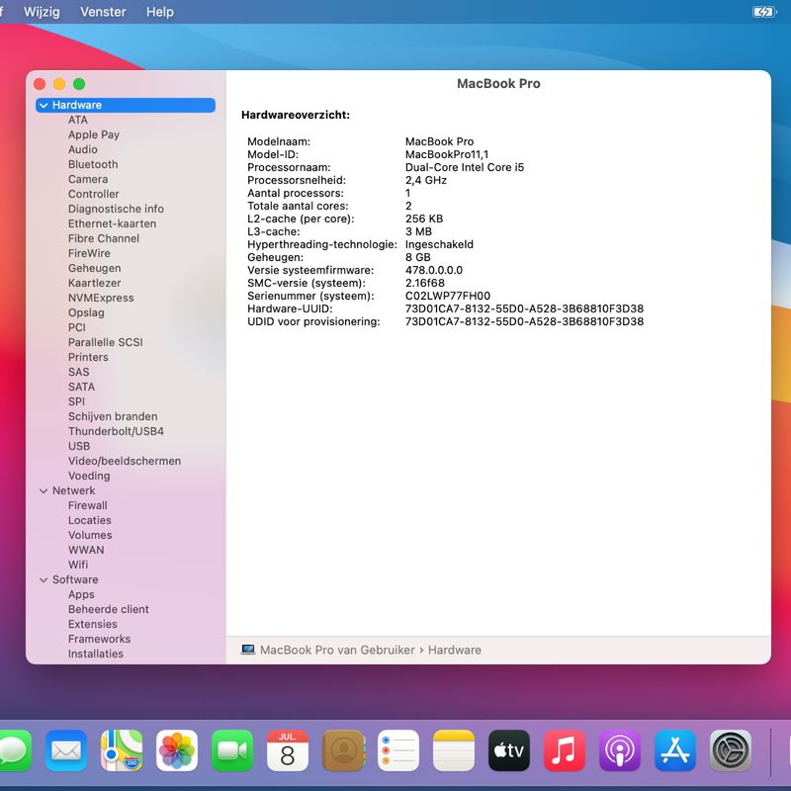This screenshot has height=791, width=791.
Task: Select Ethernet-kaarten in sidebar
Action: [x=112, y=223]
